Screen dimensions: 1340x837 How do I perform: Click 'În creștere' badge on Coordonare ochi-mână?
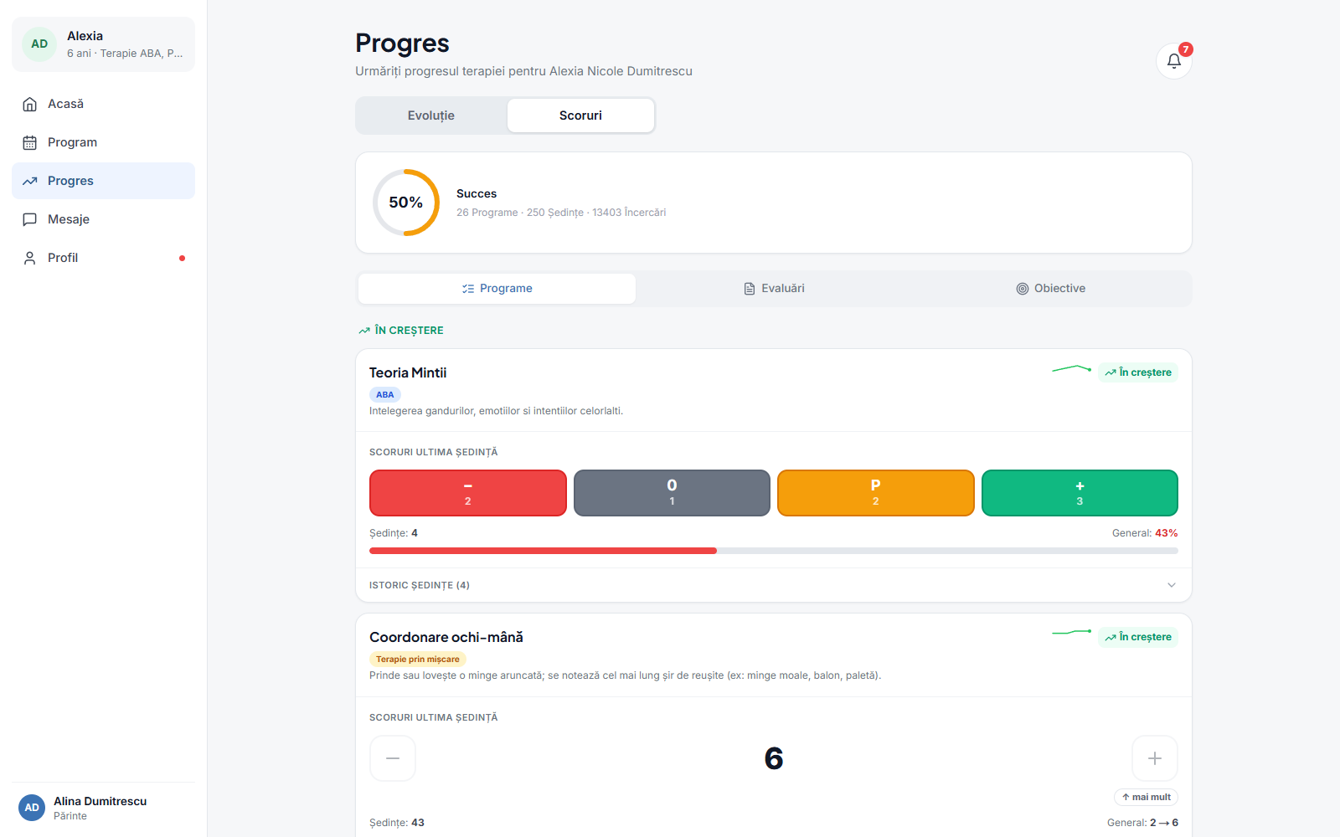click(1138, 637)
